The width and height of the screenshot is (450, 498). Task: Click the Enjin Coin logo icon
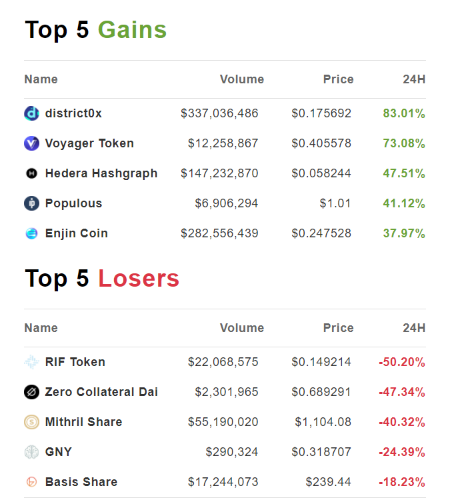point(31,233)
